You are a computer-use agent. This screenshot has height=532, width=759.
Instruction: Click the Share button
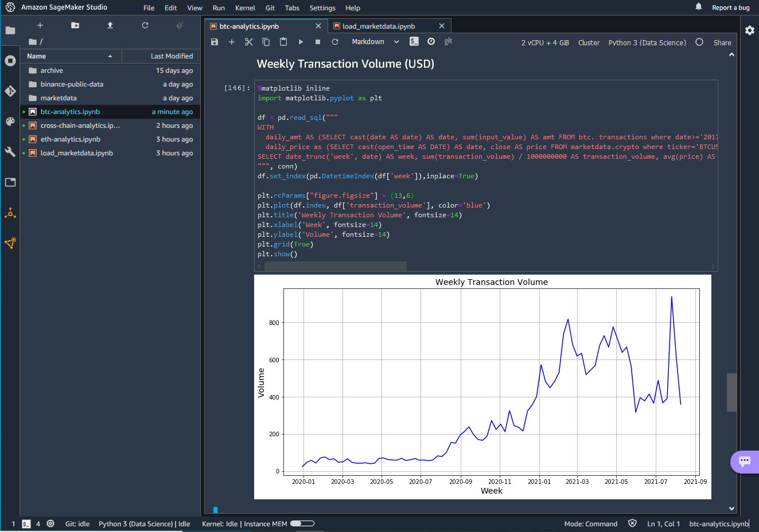722,42
